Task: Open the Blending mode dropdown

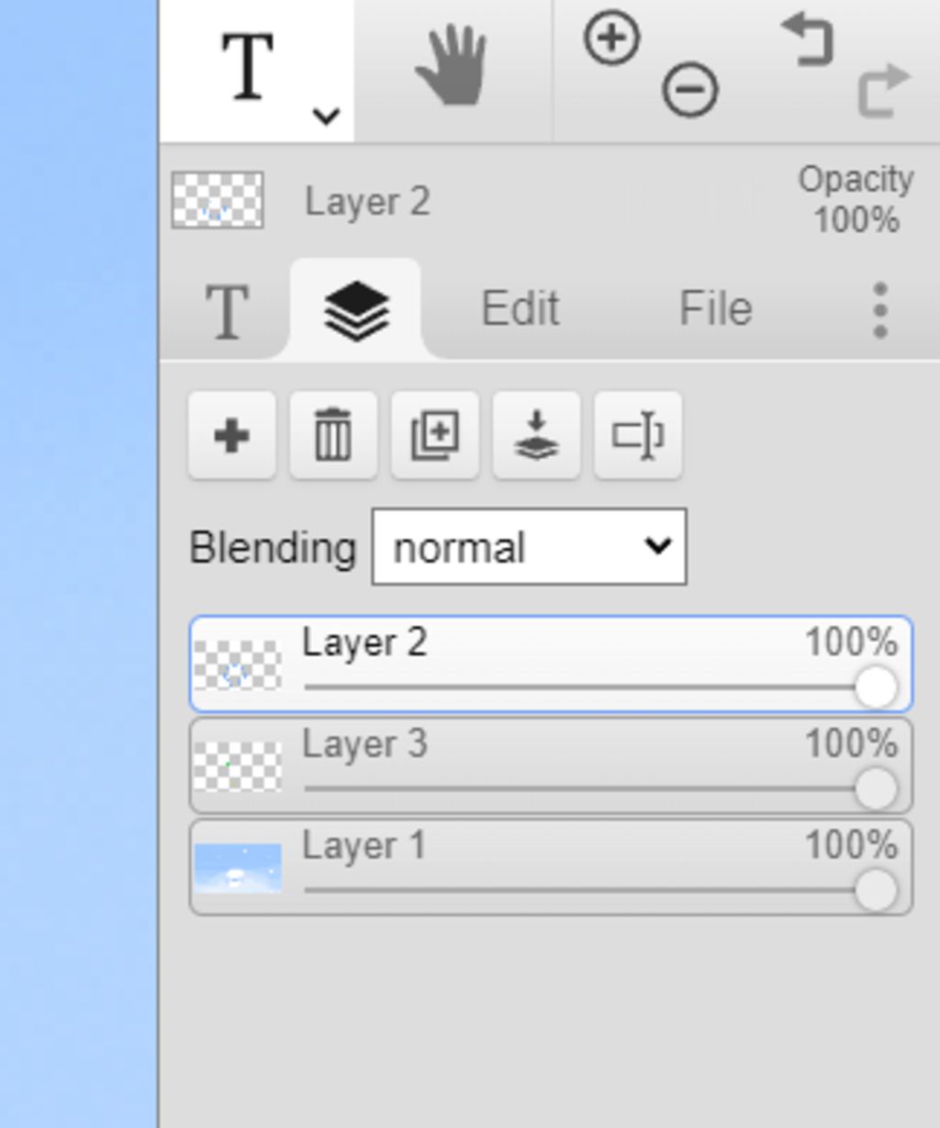Action: (x=529, y=547)
